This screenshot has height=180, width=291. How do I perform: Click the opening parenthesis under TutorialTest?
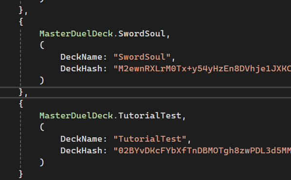coord(42,127)
